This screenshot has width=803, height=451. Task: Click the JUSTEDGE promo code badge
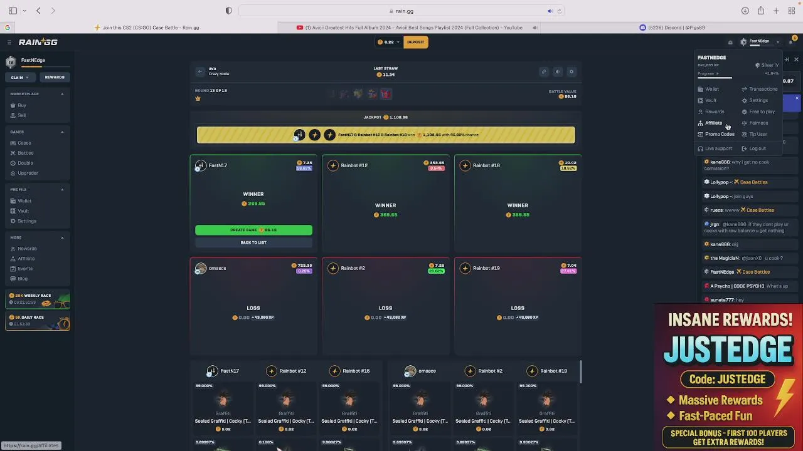click(728, 380)
